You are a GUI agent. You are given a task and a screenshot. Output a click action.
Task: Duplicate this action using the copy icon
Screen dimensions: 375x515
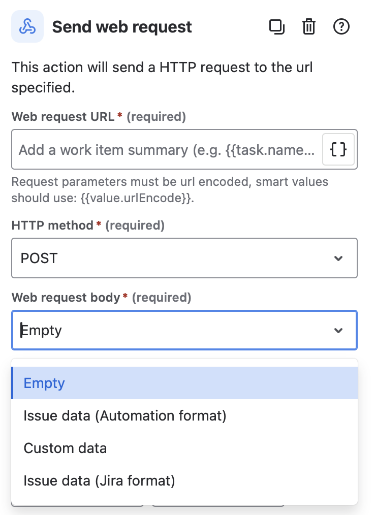click(x=277, y=26)
